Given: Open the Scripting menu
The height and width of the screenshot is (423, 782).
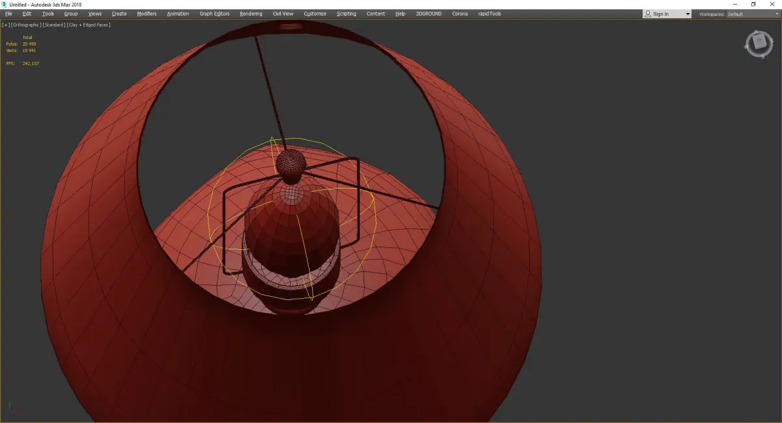Looking at the screenshot, I should point(347,14).
